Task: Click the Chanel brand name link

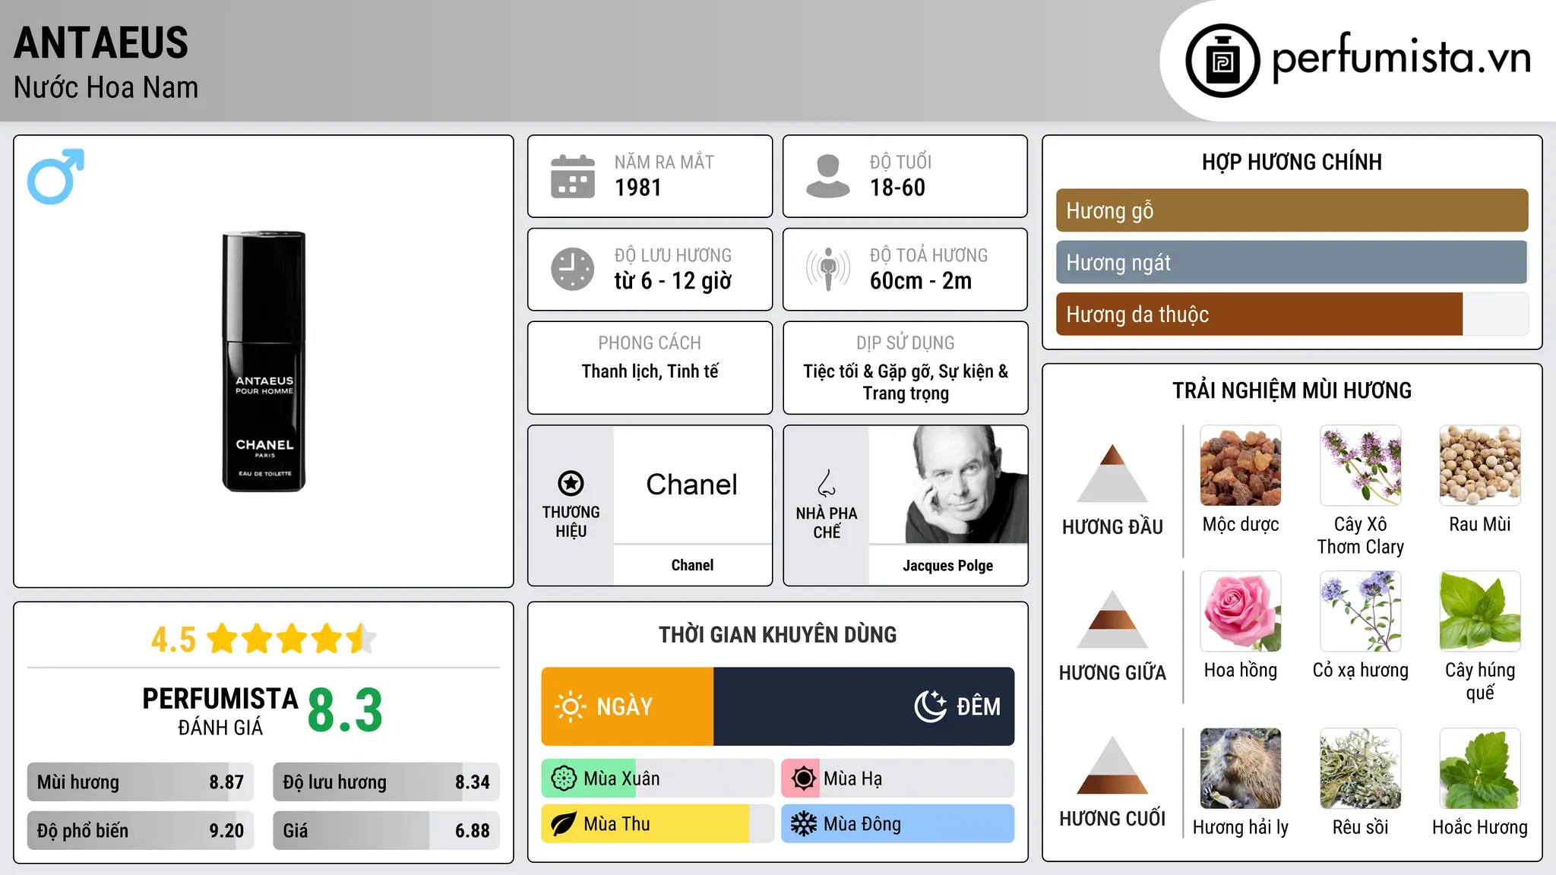Action: click(692, 565)
